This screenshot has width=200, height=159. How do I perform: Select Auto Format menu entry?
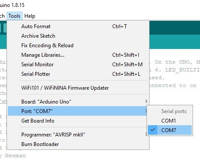(x=78, y=26)
